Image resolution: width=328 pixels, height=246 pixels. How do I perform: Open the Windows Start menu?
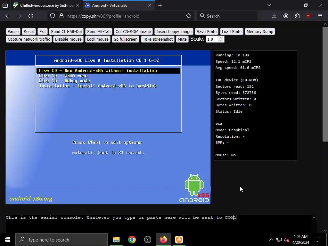click(x=8, y=240)
